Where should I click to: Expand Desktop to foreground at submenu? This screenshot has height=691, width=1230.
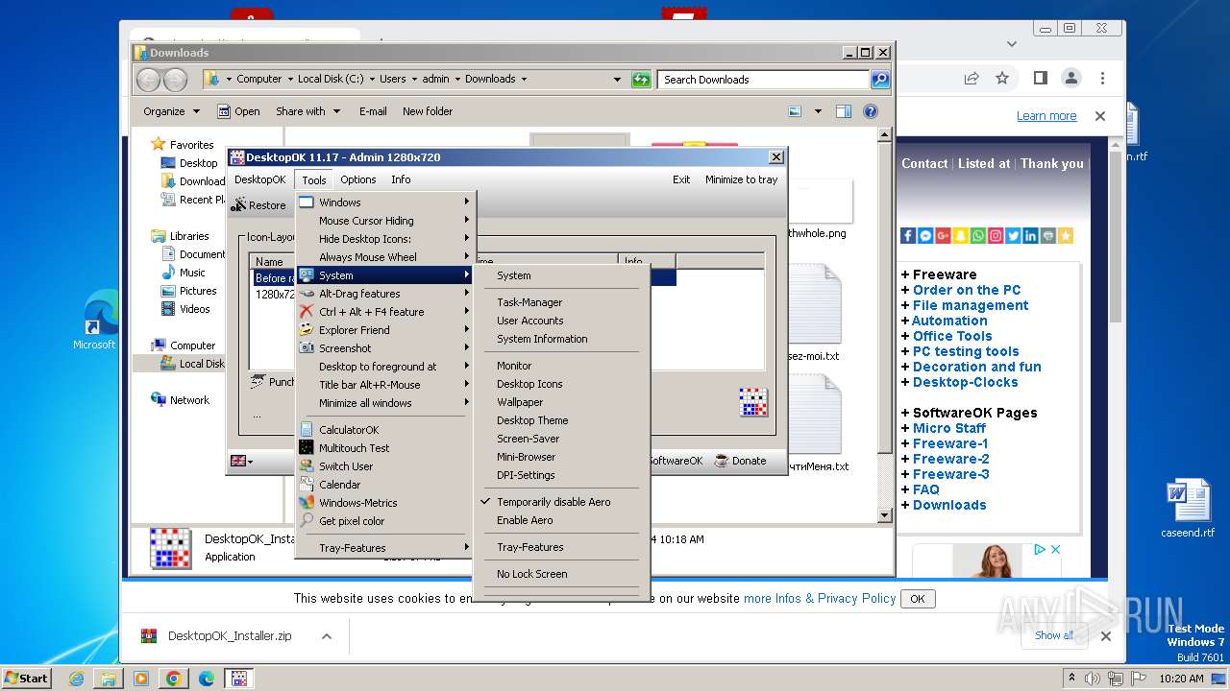pos(385,367)
